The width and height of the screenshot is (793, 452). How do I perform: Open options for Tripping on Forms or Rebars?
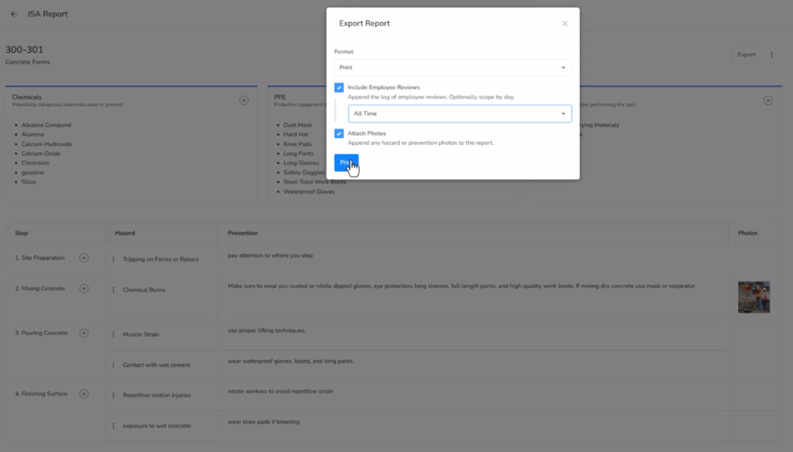(113, 259)
